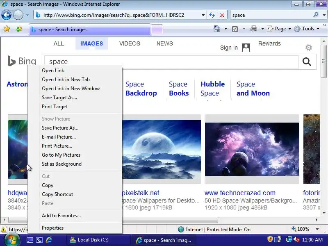The image size is (328, 246).
Task: Open a new blank tab
Action: tap(157, 30)
